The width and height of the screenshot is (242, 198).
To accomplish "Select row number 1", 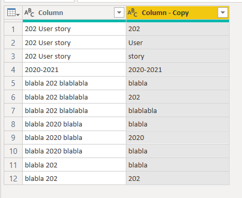I will [13, 29].
